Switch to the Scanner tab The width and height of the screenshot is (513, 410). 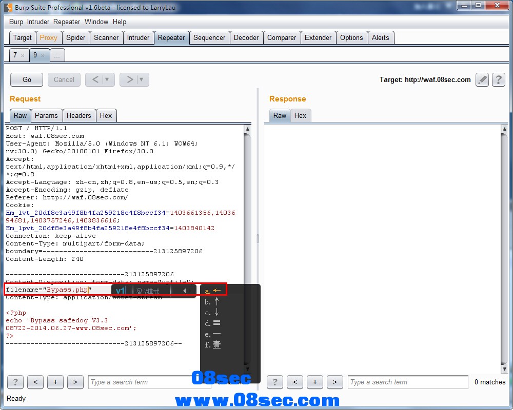pos(106,37)
